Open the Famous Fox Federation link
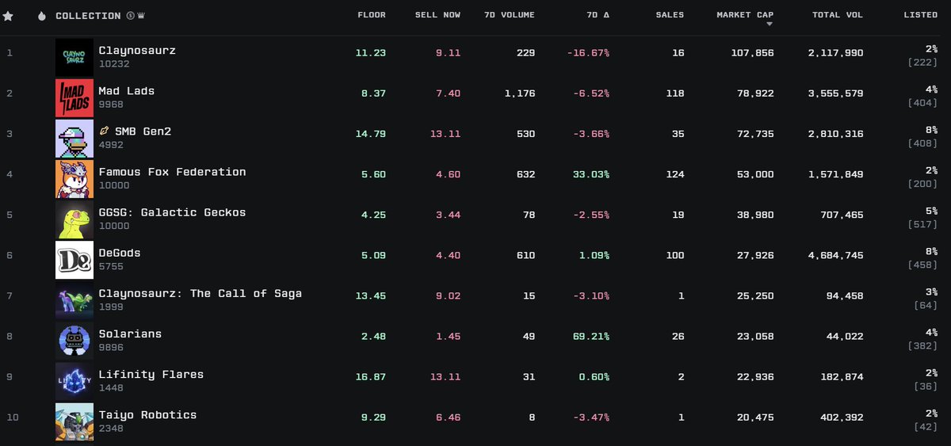The height and width of the screenshot is (446, 951). tap(172, 172)
